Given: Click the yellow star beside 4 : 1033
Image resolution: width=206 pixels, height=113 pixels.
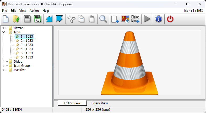Looking at the screenshot, I should coord(17,49).
